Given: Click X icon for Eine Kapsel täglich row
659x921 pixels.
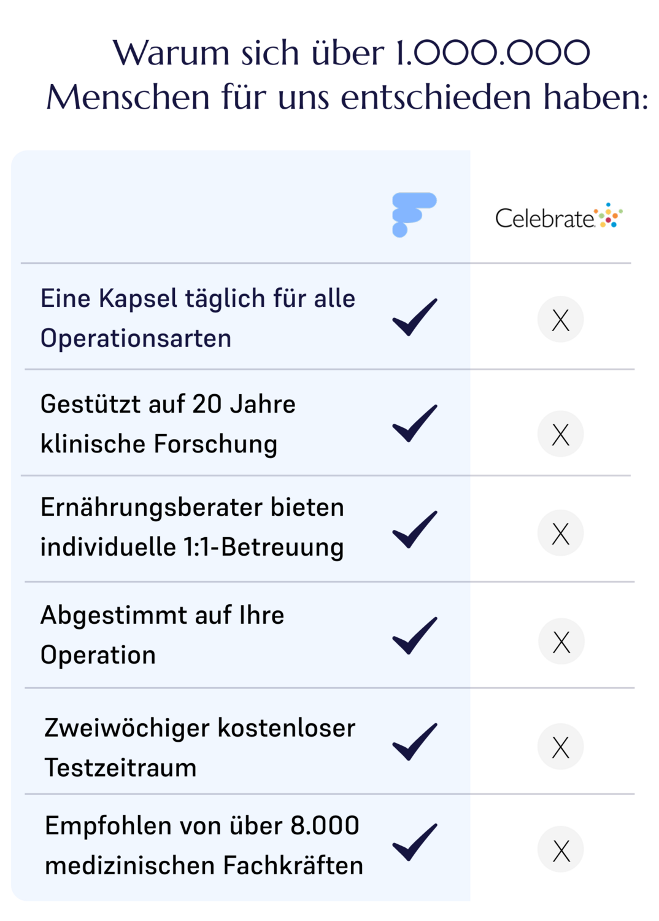Looking at the screenshot, I should 560,319.
